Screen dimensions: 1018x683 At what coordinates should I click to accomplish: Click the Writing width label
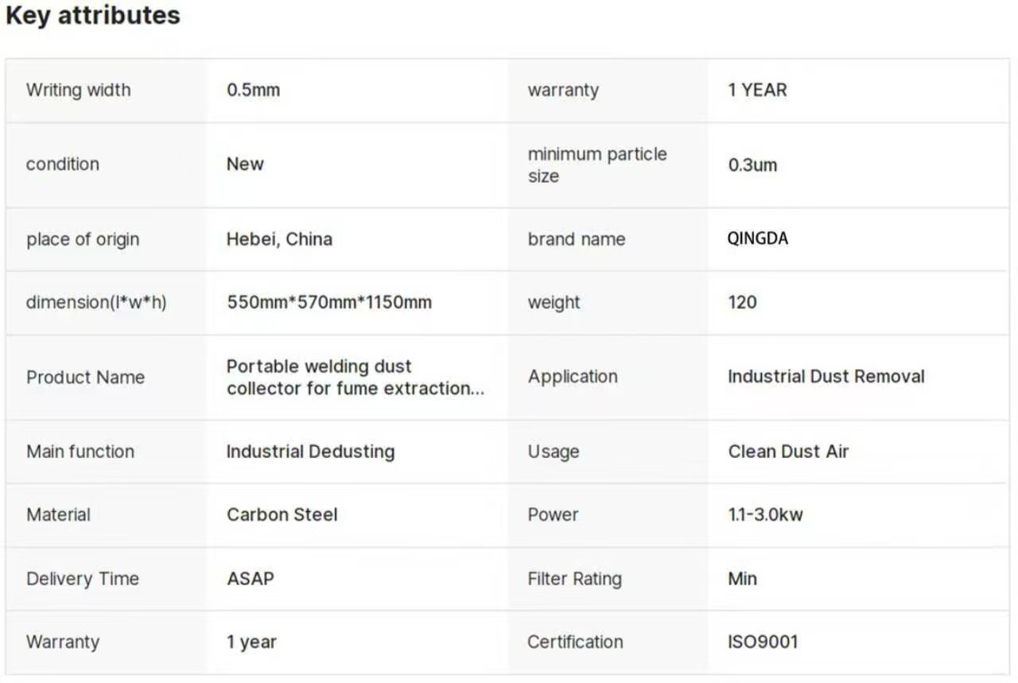point(78,90)
